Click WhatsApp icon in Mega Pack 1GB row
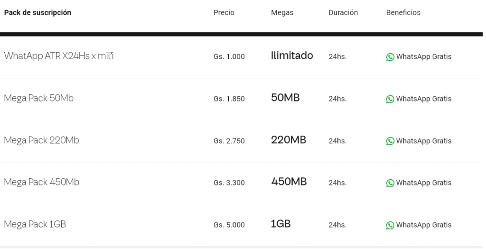Screen dimensions: 486x249 (x=390, y=225)
